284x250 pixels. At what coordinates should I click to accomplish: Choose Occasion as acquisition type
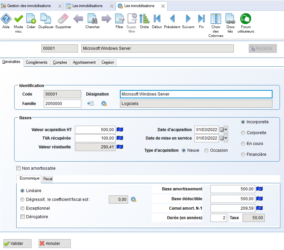[206, 151]
